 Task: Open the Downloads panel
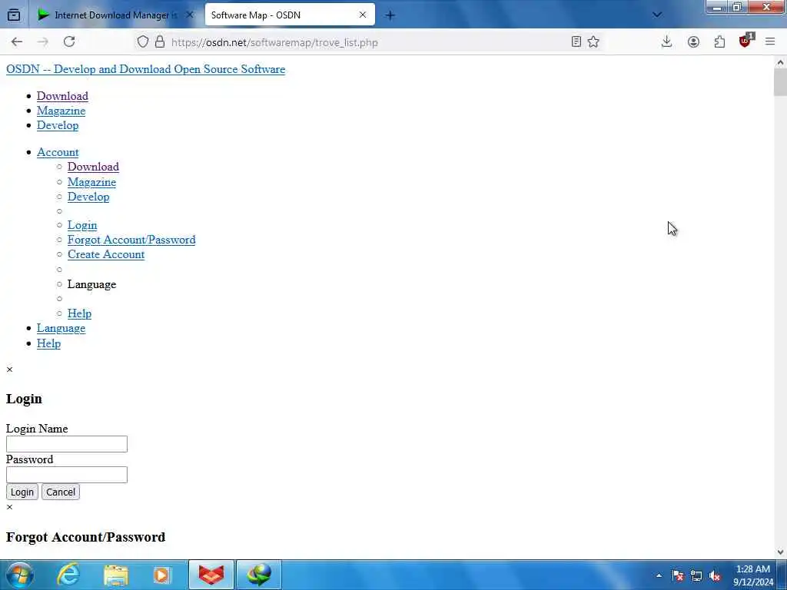(666, 42)
